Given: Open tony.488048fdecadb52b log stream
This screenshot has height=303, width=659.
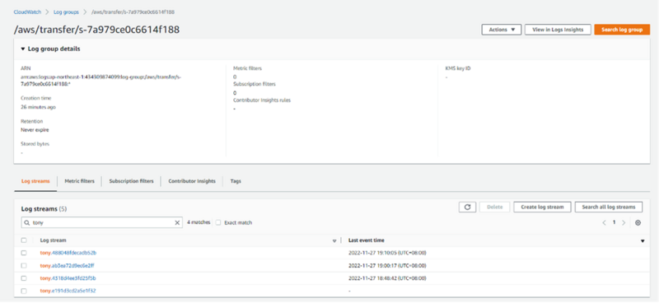Looking at the screenshot, I should click(x=68, y=253).
